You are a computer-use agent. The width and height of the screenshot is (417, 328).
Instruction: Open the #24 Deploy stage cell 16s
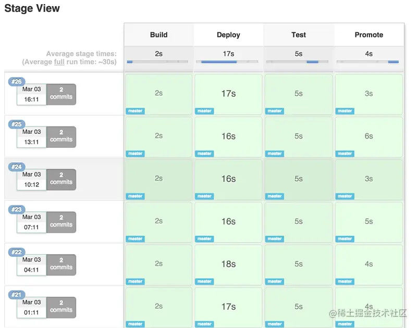pyautogui.click(x=228, y=180)
